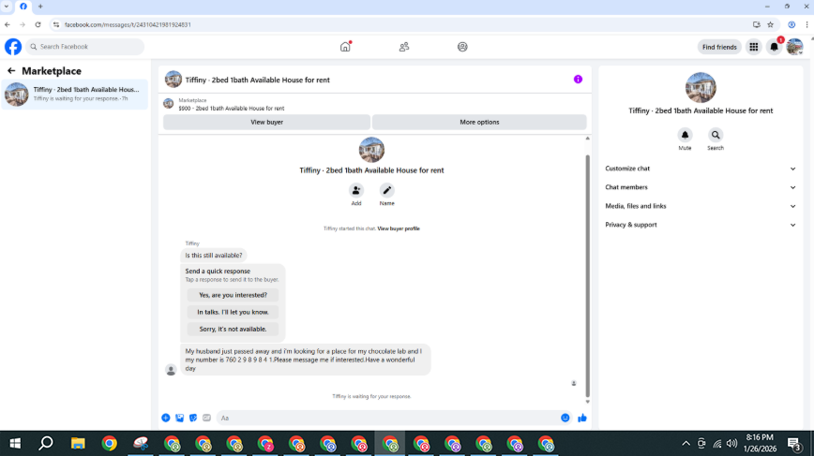Open the Facebook logo home link
Screen dimensions: 814x456
(13, 47)
